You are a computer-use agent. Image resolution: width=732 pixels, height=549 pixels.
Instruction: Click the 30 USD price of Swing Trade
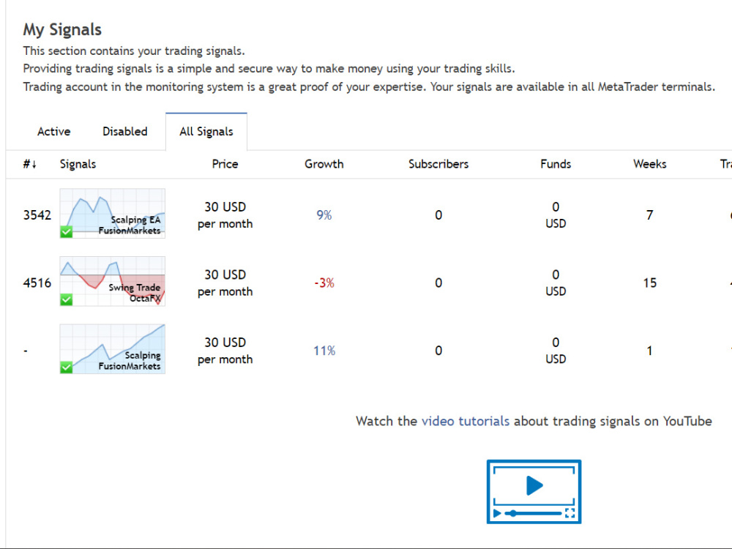click(x=225, y=283)
